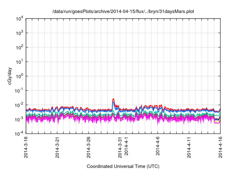Click the magenta line's drop at right end
Image resolution: width=243 pixels, height=170 pixels.
(218, 123)
